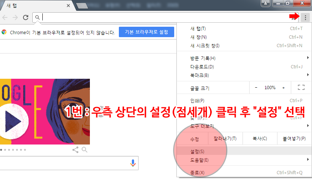This screenshot has height=185, width=312.
Task: Click the 100% zoom level value
Action: pos(270,88)
